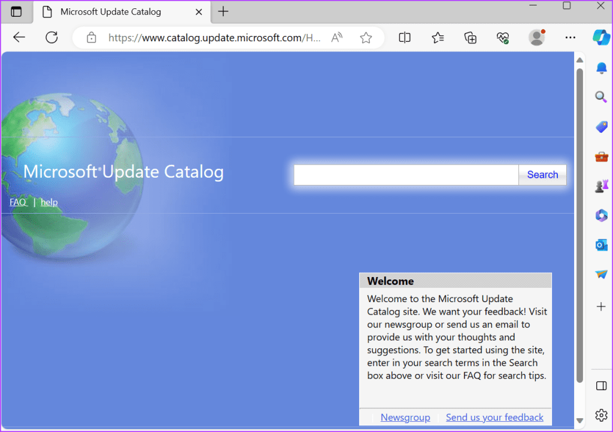Image resolution: width=613 pixels, height=432 pixels.
Task: Add this page to favorites
Action: click(366, 37)
